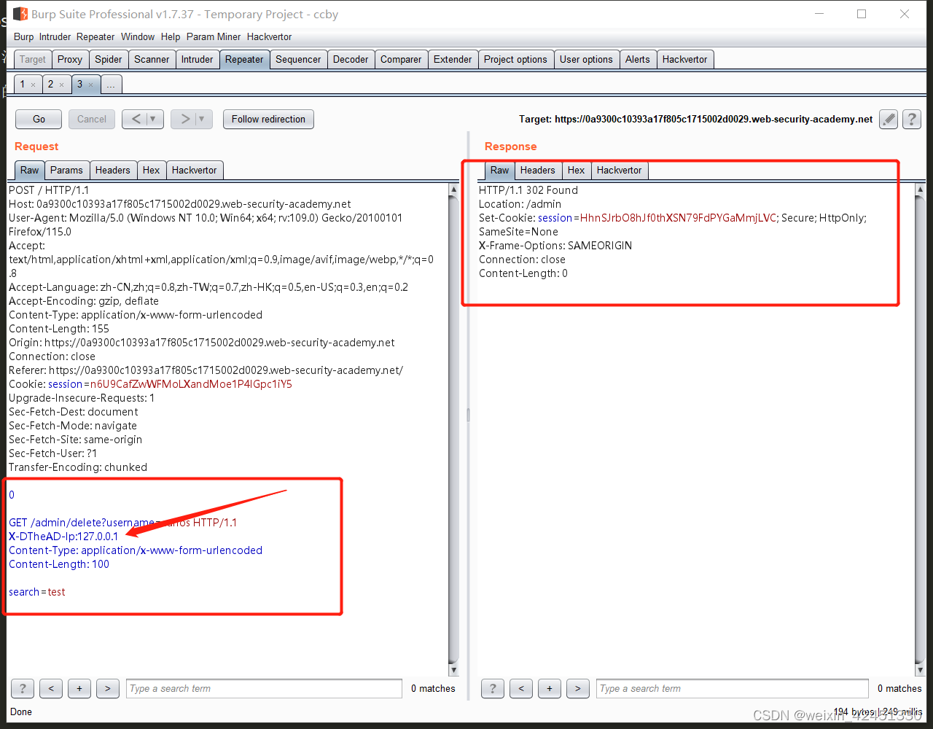Image resolution: width=933 pixels, height=729 pixels.
Task: Switch to the Comparer tab
Action: click(401, 60)
